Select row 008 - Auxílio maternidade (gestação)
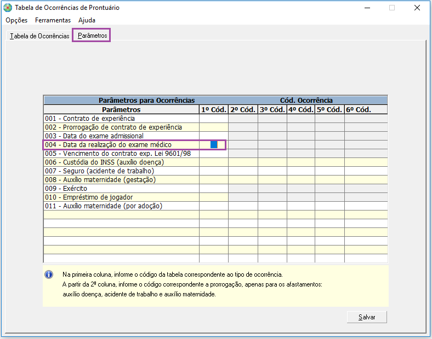432x339 pixels. (122, 180)
